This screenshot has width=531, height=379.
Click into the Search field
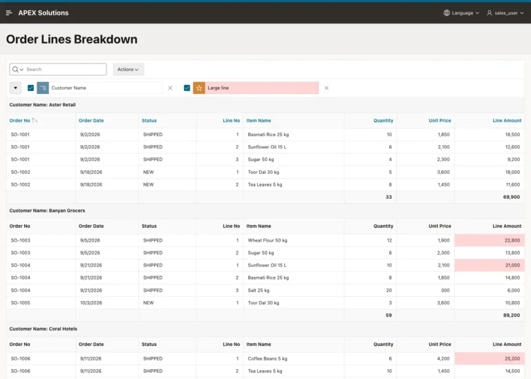coord(65,69)
